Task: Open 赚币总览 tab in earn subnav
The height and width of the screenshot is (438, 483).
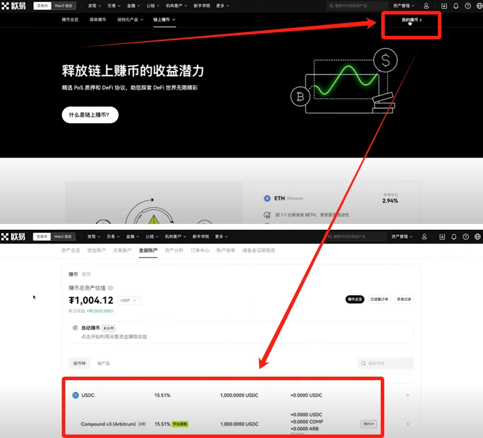Action: click(x=70, y=20)
